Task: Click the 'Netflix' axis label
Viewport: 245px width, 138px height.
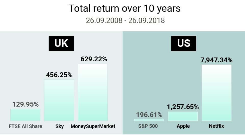Action: tap(216, 126)
